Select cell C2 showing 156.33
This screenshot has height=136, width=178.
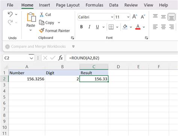click(94, 79)
